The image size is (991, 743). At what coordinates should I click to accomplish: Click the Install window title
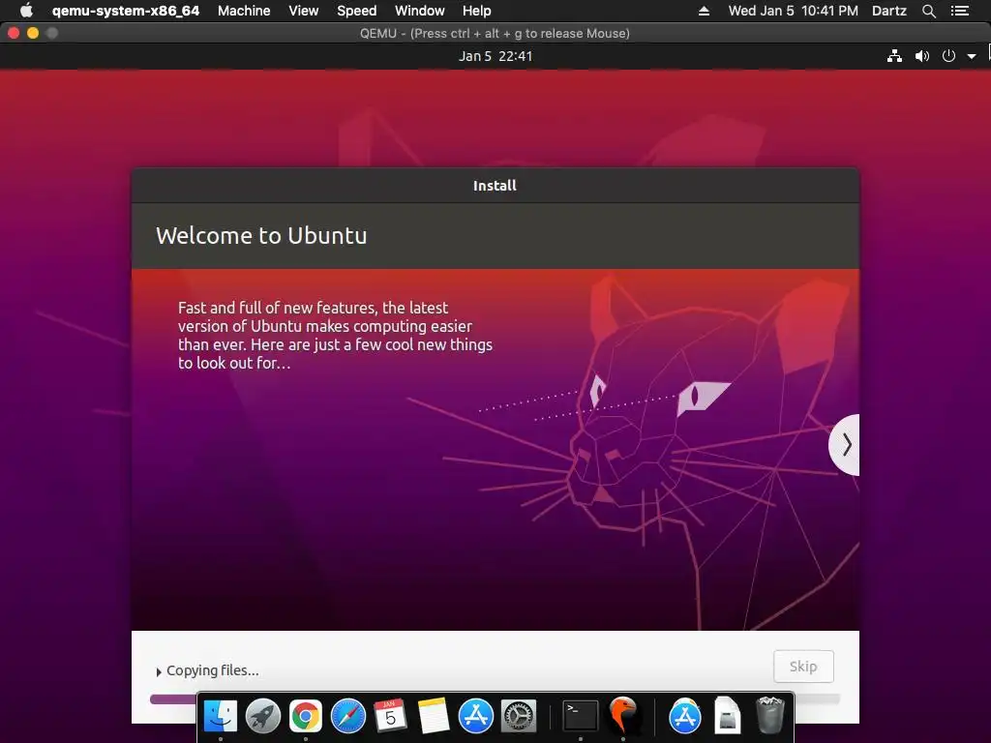click(495, 186)
